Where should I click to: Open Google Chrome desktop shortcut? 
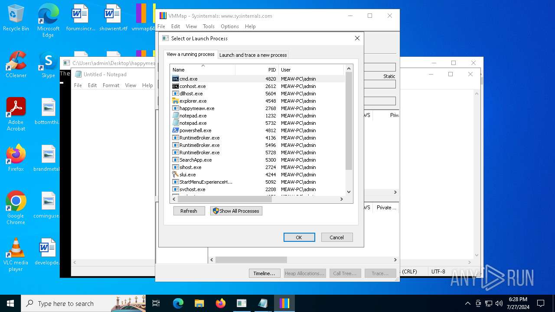click(x=16, y=208)
